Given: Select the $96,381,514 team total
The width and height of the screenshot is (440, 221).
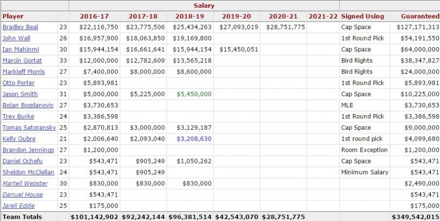Looking at the screenshot, I should coord(190,217).
